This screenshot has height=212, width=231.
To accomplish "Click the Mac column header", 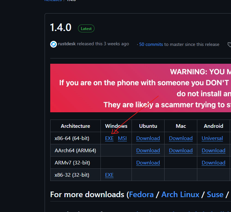I will pyautogui.click(x=181, y=126).
